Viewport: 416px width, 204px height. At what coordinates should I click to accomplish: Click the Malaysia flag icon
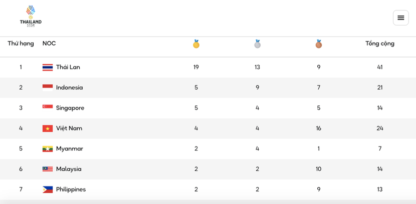pos(48,169)
